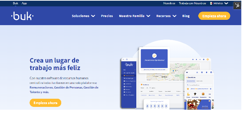
Task: Expand the Recursos menu
Action: (166, 16)
